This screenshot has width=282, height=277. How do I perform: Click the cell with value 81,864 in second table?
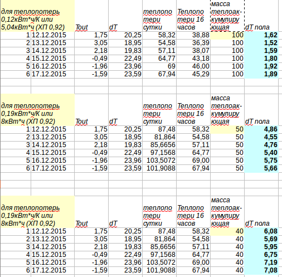pos(159,137)
